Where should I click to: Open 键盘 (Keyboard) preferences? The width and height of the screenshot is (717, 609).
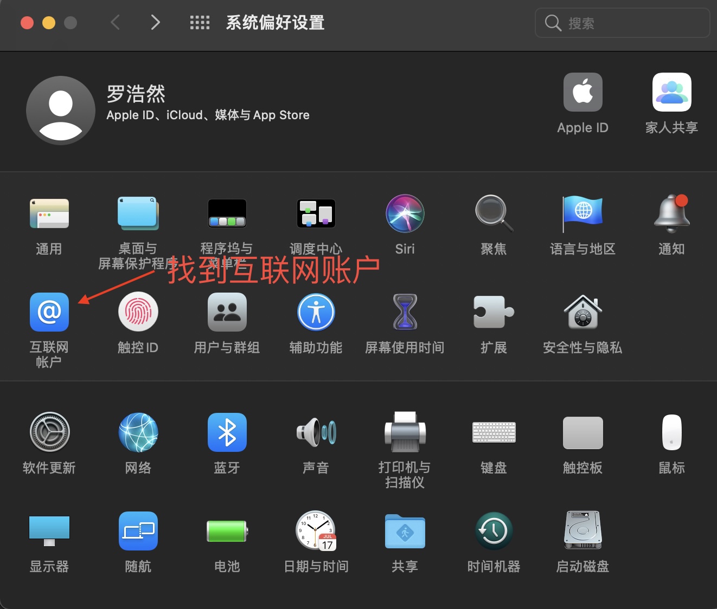[494, 432]
